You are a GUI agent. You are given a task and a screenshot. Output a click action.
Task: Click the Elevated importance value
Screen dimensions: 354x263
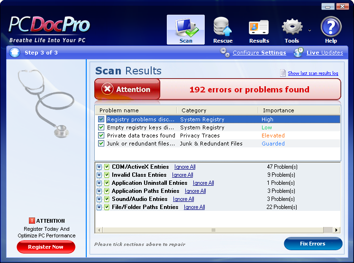coord(273,136)
